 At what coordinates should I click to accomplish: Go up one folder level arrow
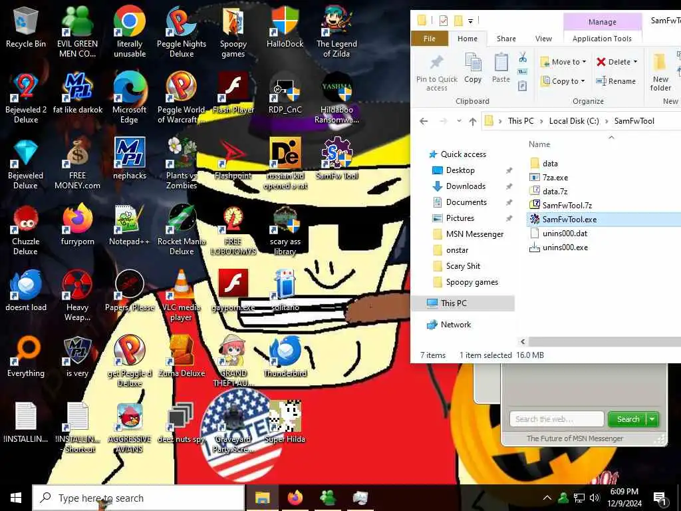click(x=473, y=121)
